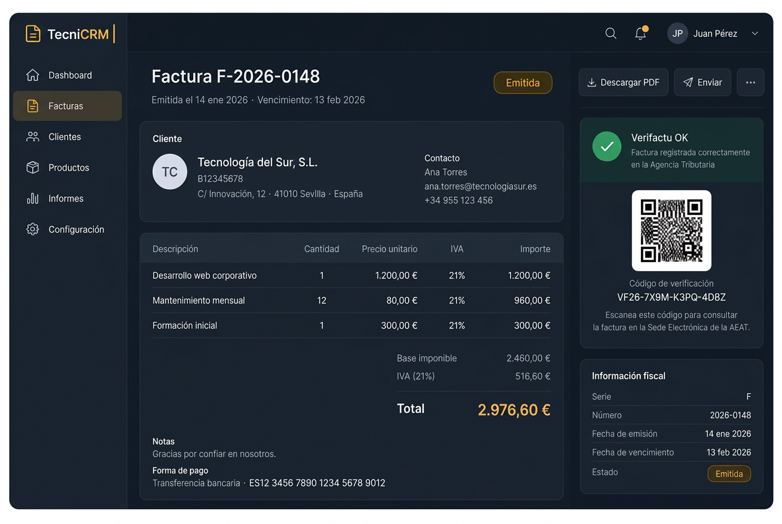This screenshot has width=782, height=524.
Task: Click the Facturas document icon in sidebar
Action: 33,106
